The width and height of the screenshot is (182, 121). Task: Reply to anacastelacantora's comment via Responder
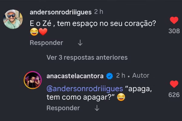(x=63, y=108)
